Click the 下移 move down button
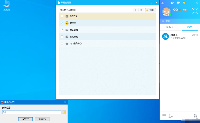The height and width of the screenshot is (123, 200). (x=150, y=10)
